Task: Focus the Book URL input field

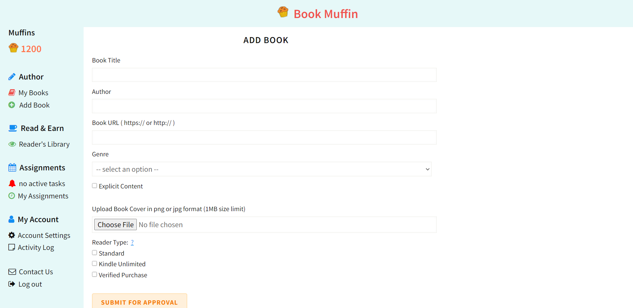Action: (264, 137)
